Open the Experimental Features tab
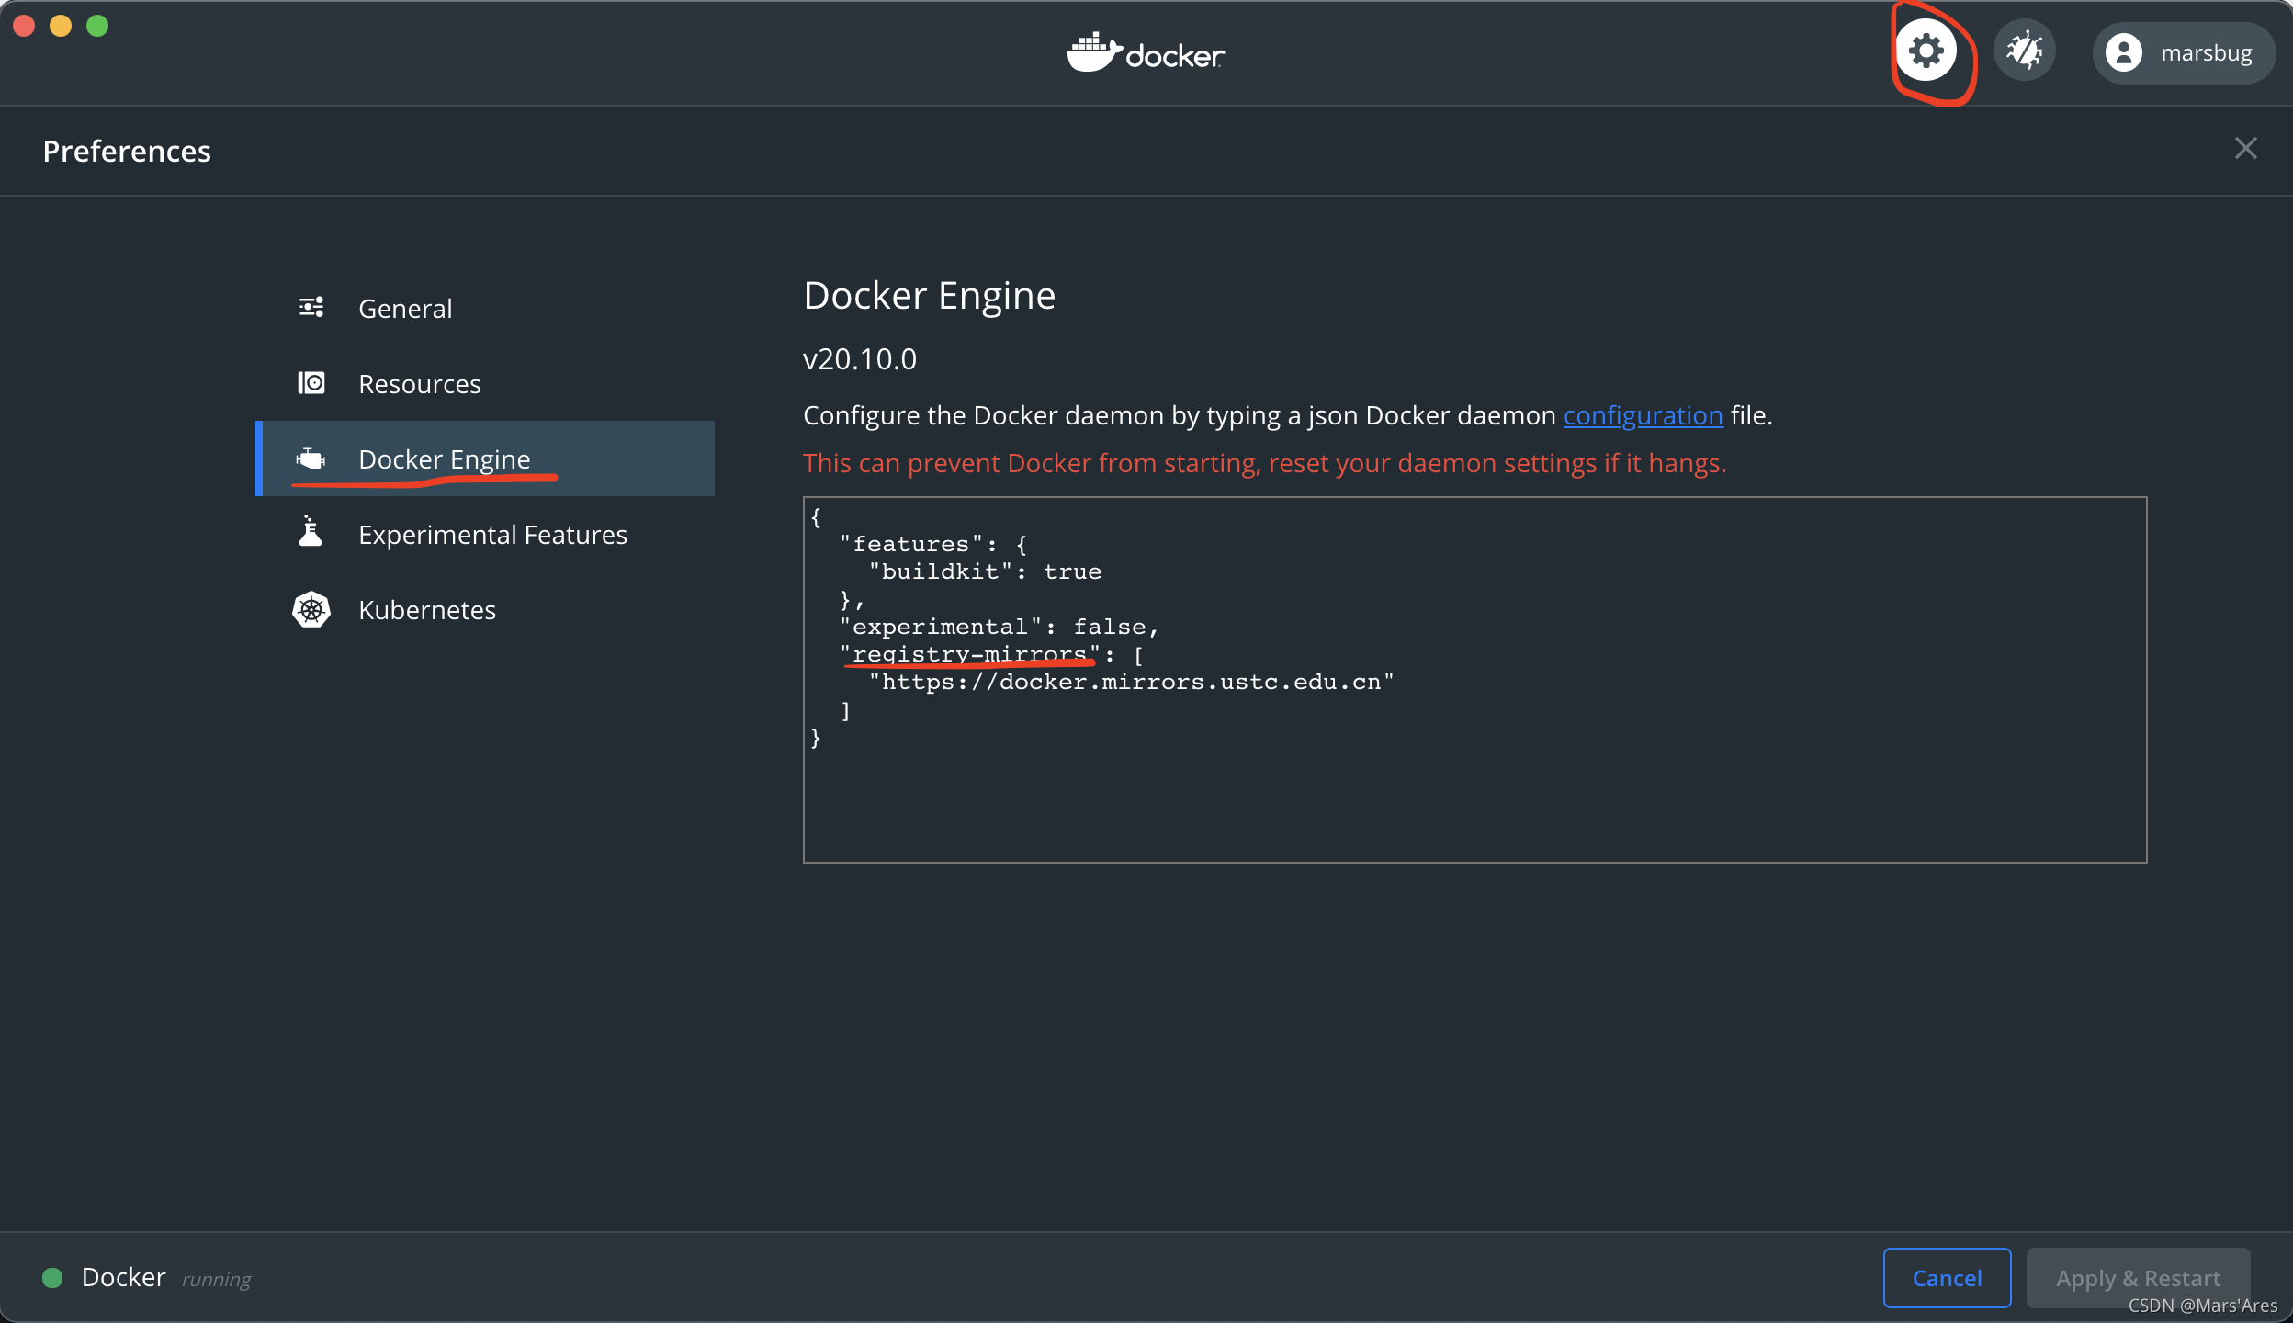Screen dimensions: 2293x1323 point(485,534)
